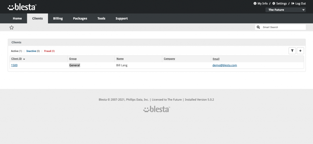Open the Packages tab
Image resolution: width=313 pixels, height=144 pixels.
(x=80, y=19)
